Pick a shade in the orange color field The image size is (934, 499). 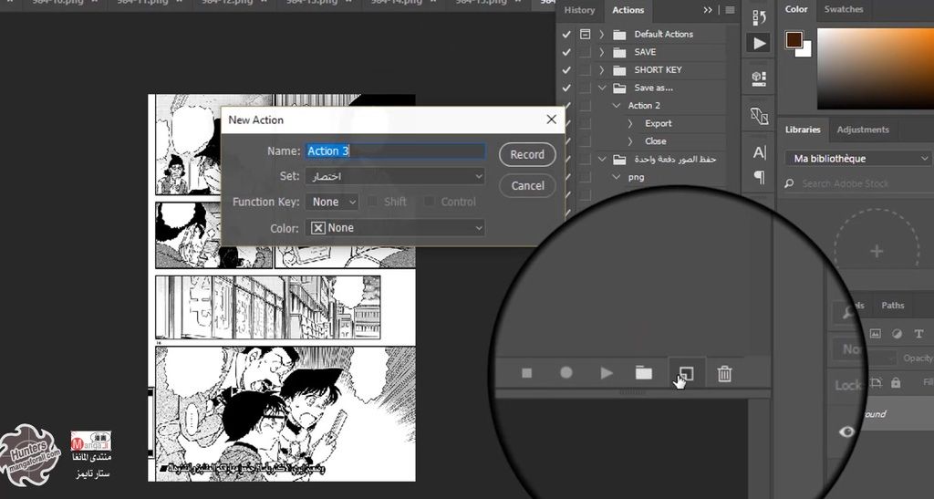(x=875, y=68)
